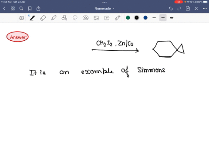This screenshot has width=209, height=156.
Task: Undo the last stroke
Action: (171, 9)
